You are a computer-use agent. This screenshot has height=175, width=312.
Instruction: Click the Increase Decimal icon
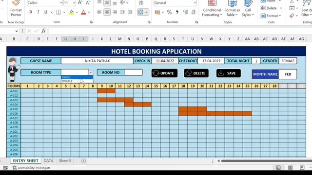pos(185,12)
